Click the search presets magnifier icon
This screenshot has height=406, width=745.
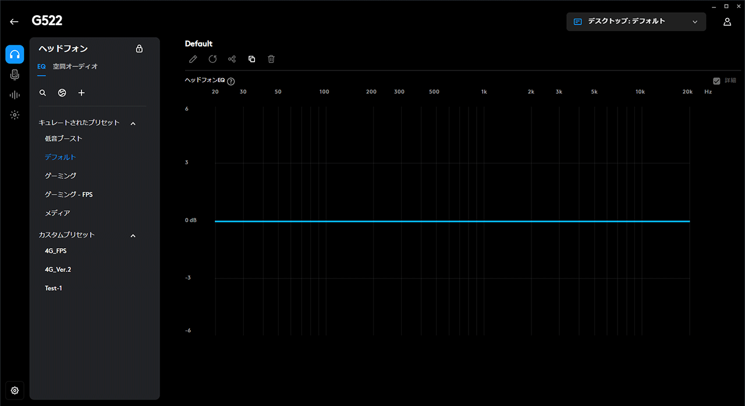click(x=42, y=93)
